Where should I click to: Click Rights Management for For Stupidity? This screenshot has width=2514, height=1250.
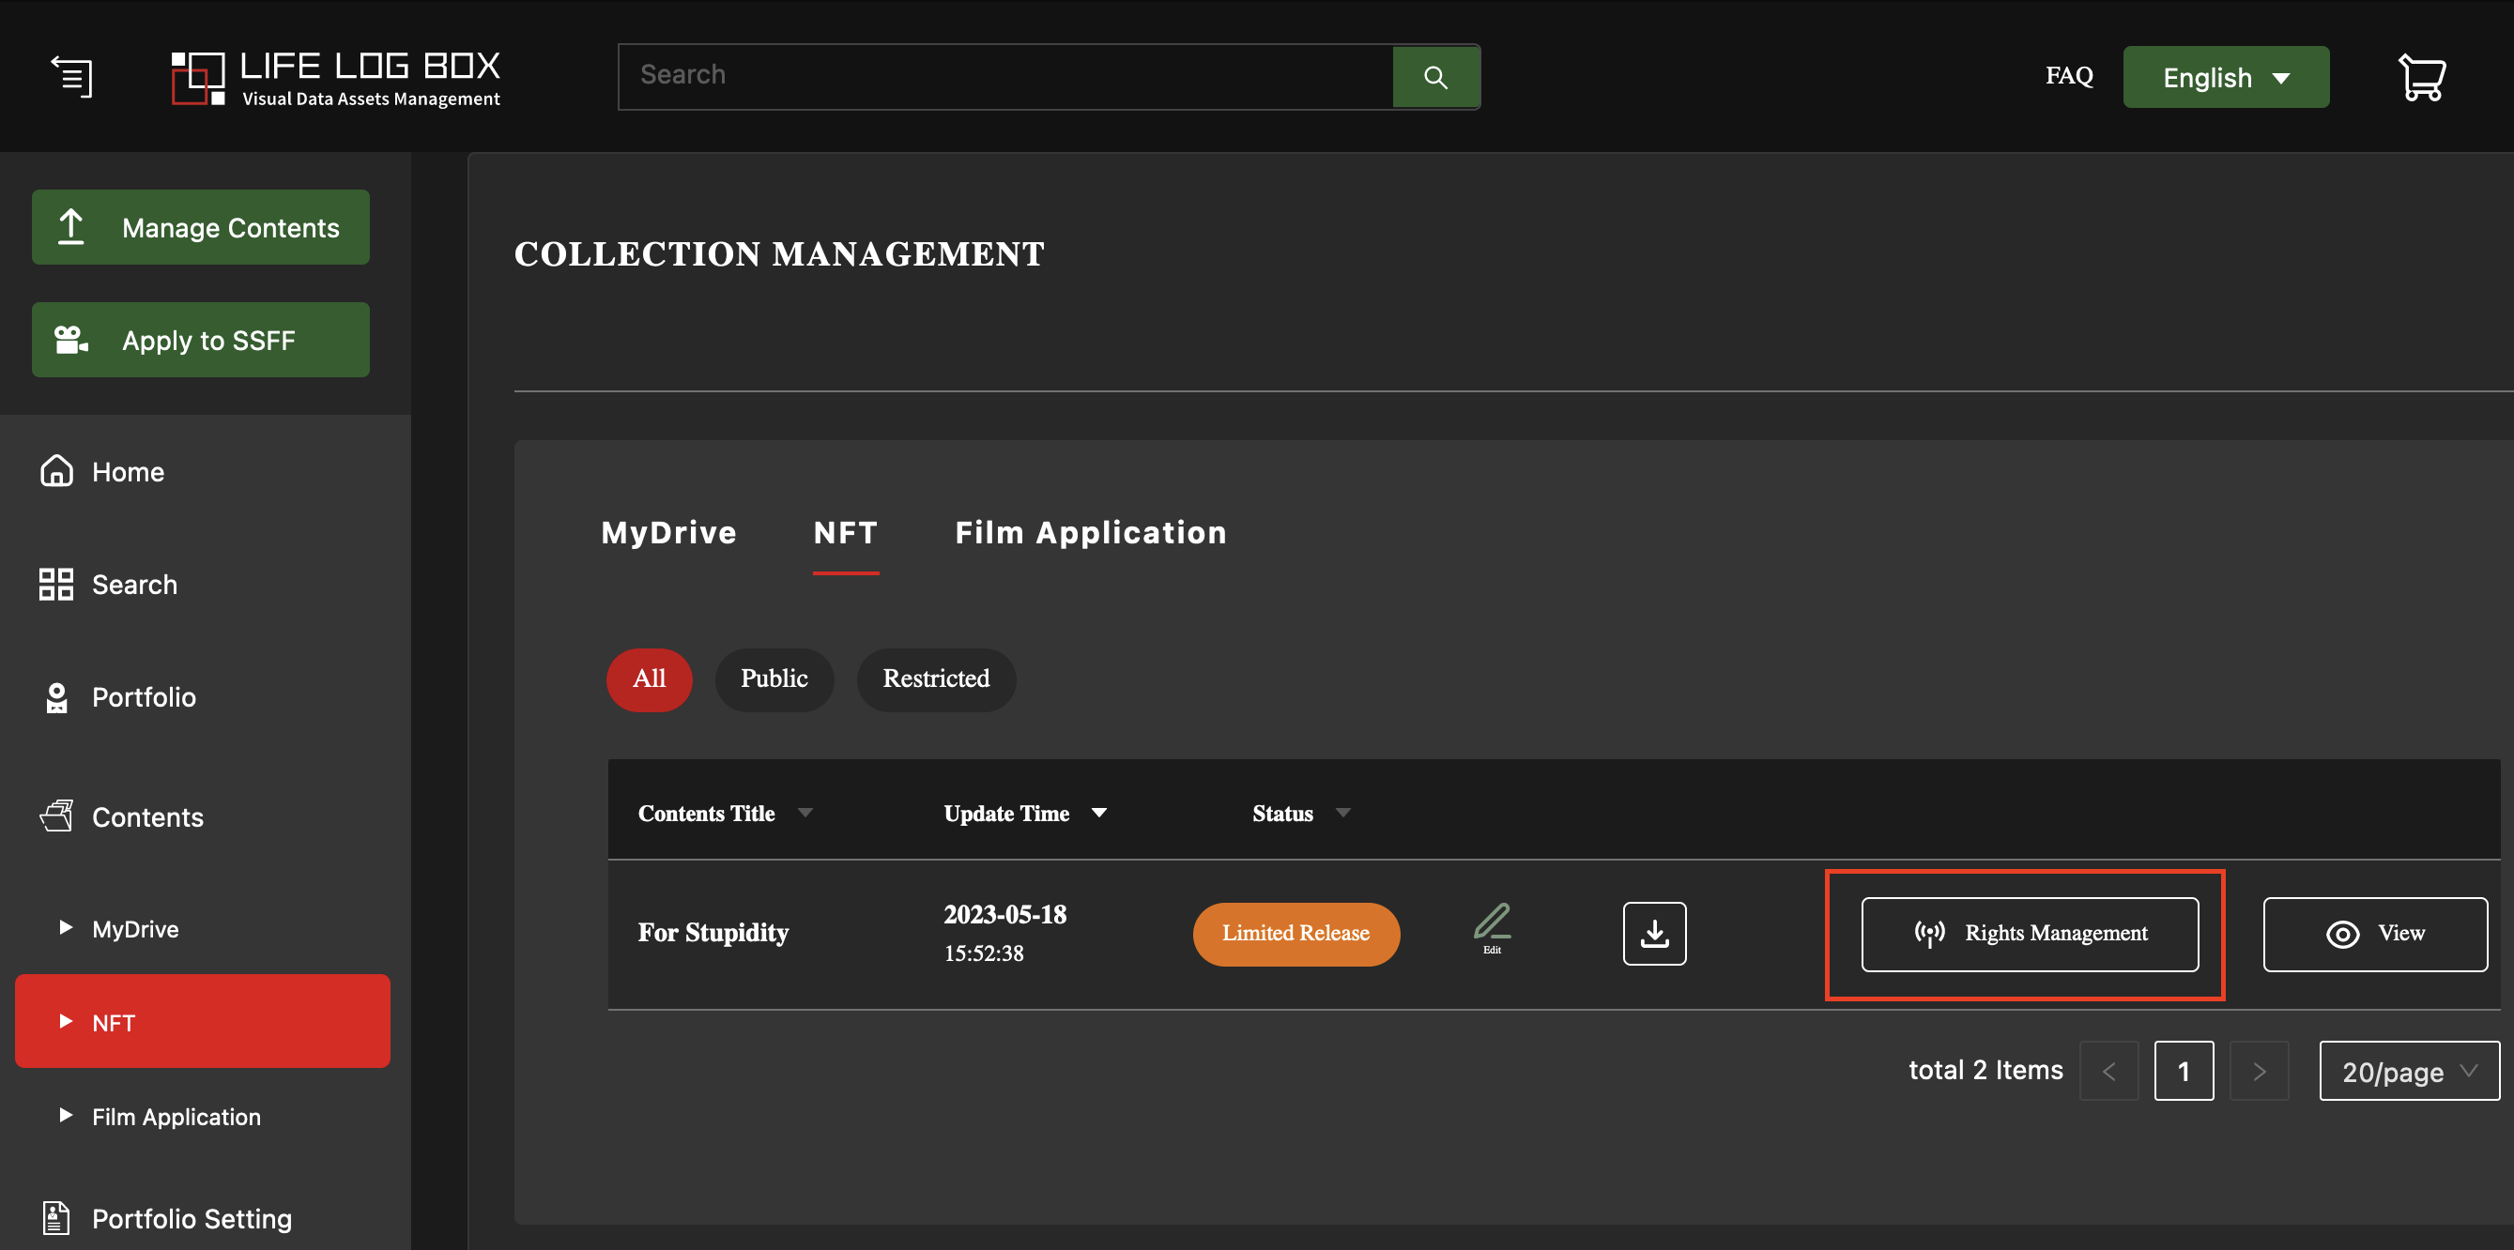[2029, 933]
